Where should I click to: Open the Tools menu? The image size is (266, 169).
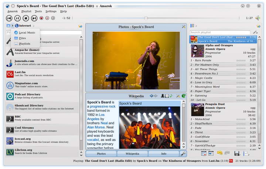coord(38,11)
